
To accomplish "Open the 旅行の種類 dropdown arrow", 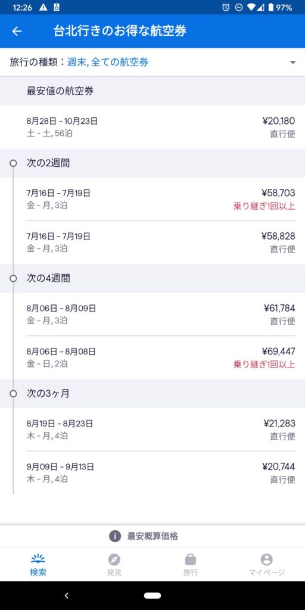I will click(x=293, y=63).
